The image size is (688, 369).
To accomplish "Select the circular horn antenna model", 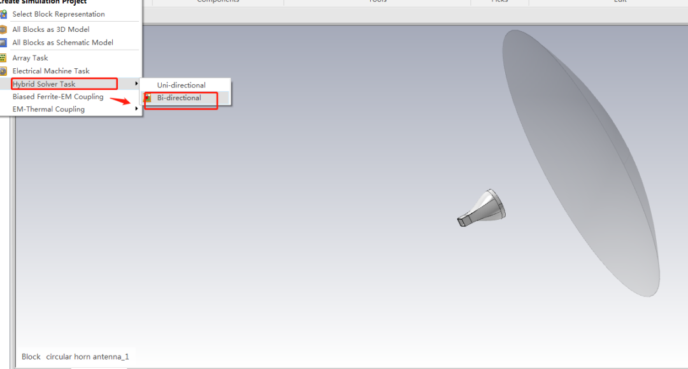I will (x=482, y=208).
